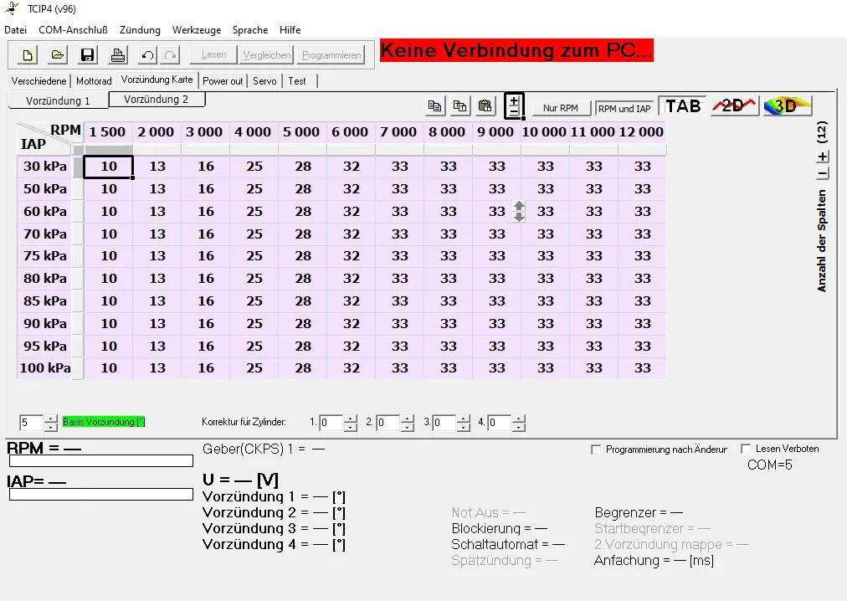Increase cylinder 1 correction with up arrow
This screenshot has width=847, height=601.
(351, 419)
